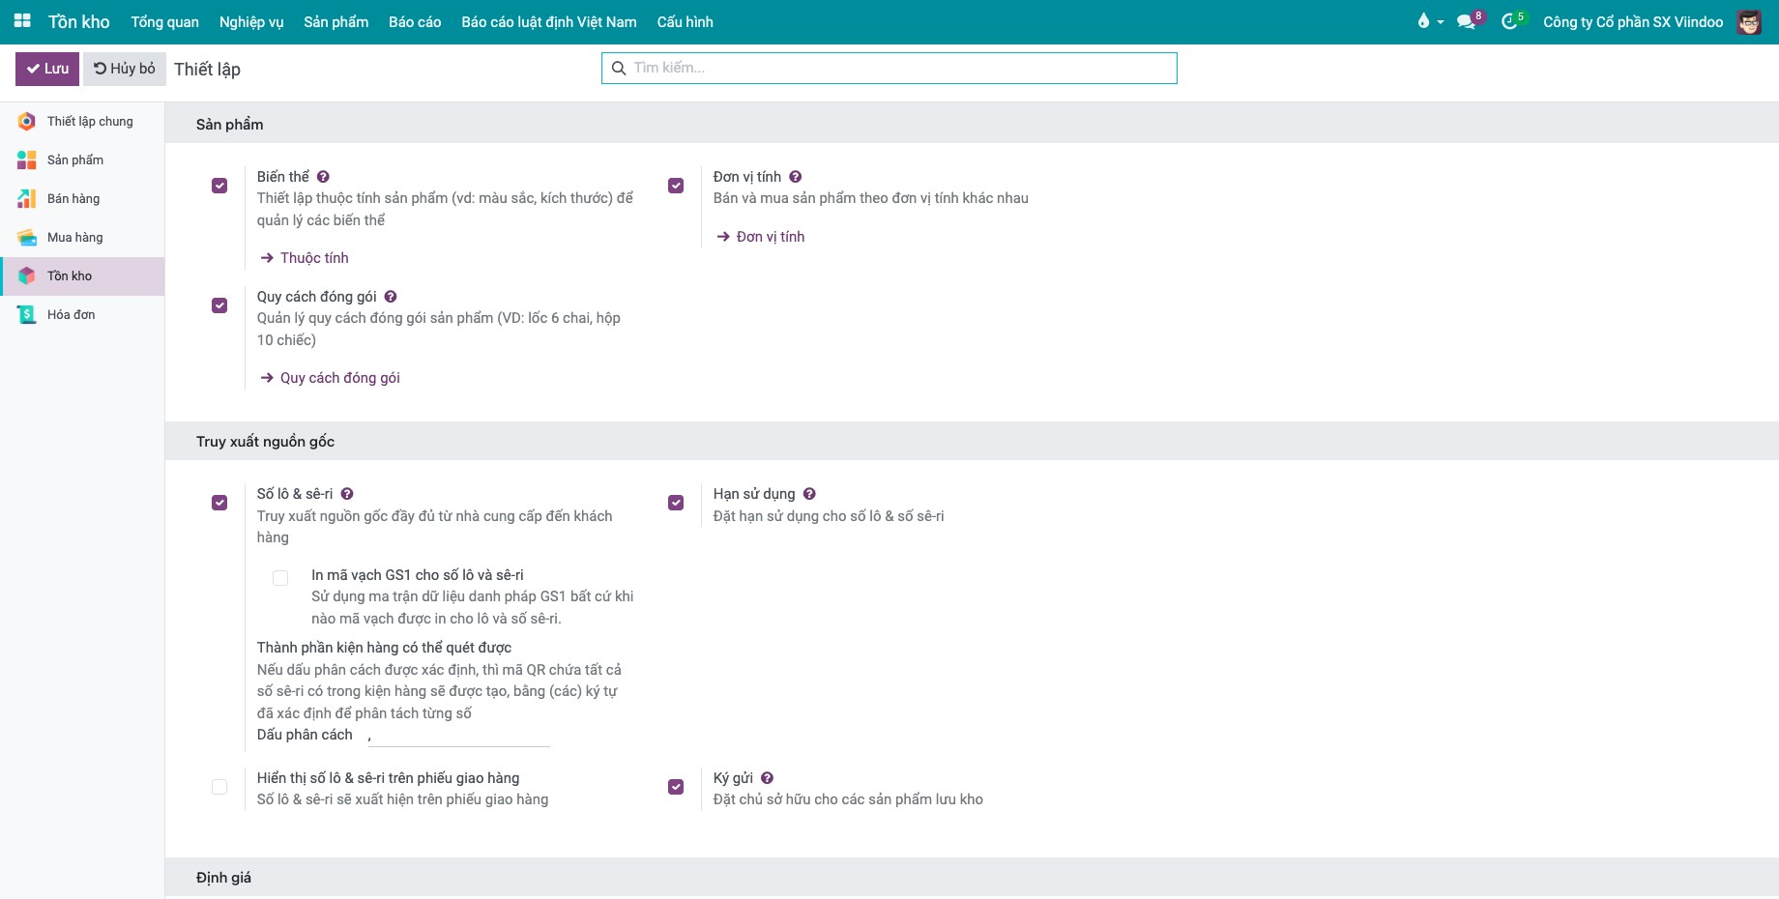The height and width of the screenshot is (899, 1779).
Task: Open the Nghiệp vụ menu
Action: click(251, 21)
